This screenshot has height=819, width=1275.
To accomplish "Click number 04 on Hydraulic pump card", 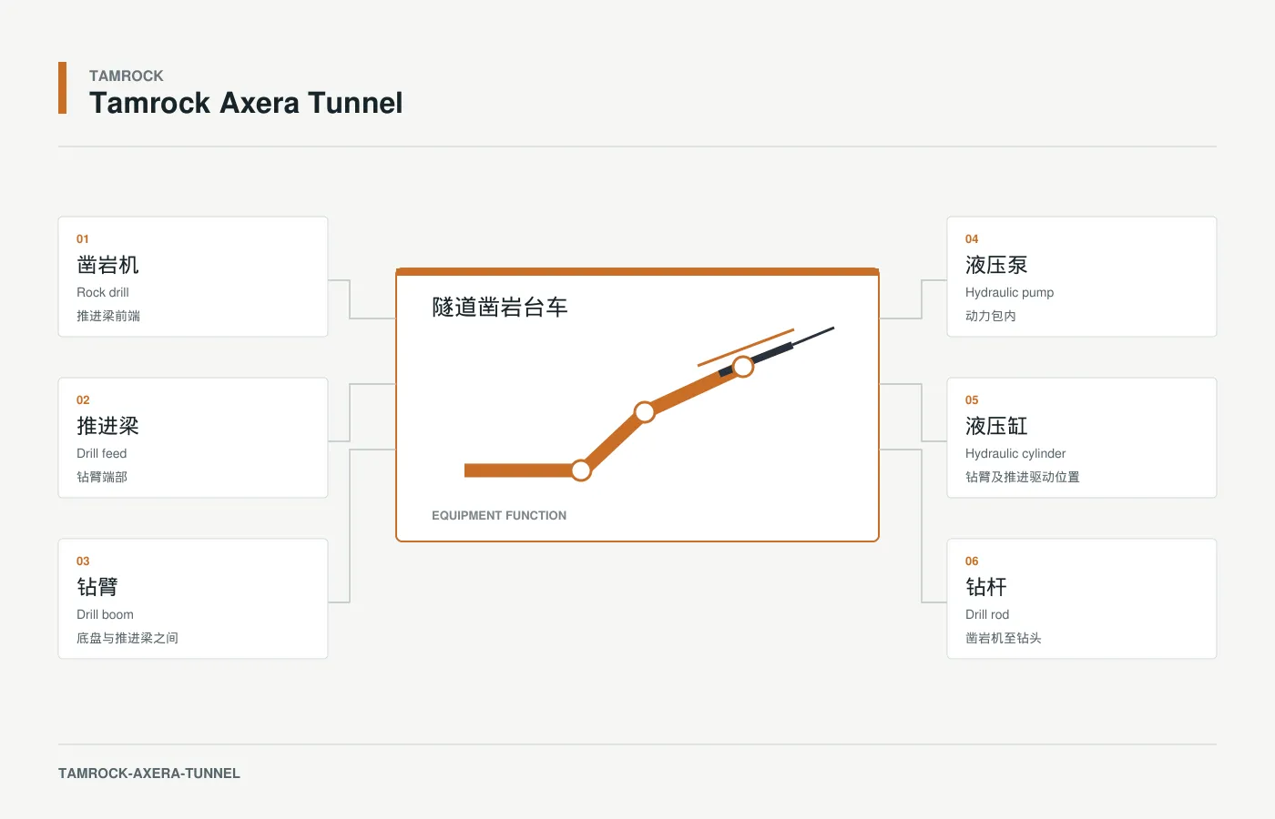I will [972, 239].
